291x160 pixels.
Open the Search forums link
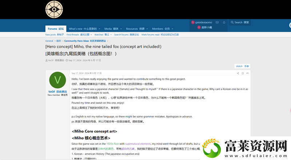(x=126, y=34)
